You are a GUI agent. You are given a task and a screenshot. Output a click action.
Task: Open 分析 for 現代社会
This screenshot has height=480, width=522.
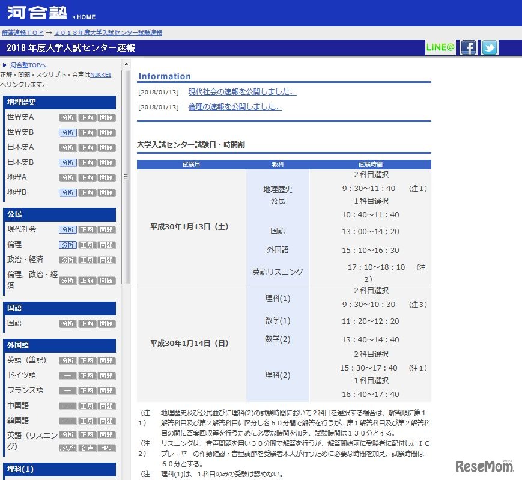67,229
